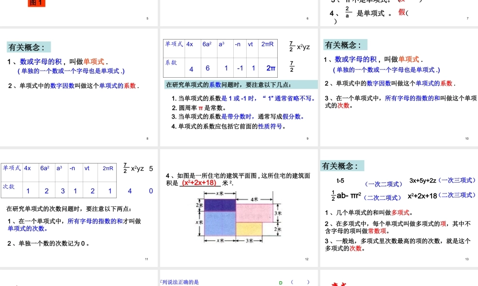Click the "图1" orange label on slide 5

36,3
